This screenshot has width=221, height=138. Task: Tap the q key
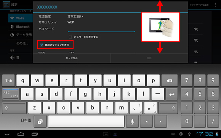point(23,81)
